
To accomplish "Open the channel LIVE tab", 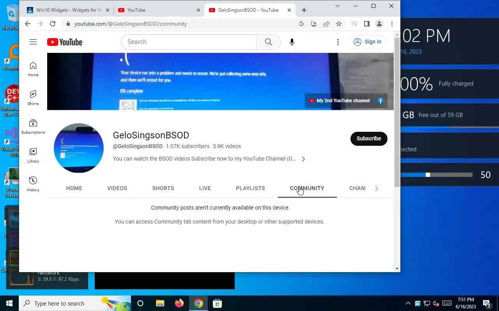I will (x=205, y=188).
